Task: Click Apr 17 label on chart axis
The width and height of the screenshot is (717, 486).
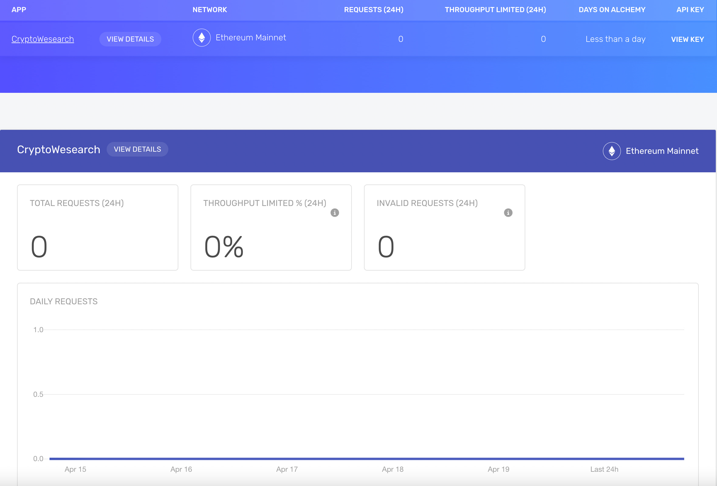Action: click(x=286, y=469)
